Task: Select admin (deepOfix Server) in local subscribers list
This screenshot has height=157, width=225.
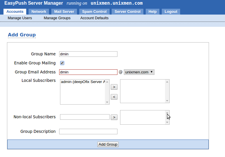Action: [x=83, y=82]
